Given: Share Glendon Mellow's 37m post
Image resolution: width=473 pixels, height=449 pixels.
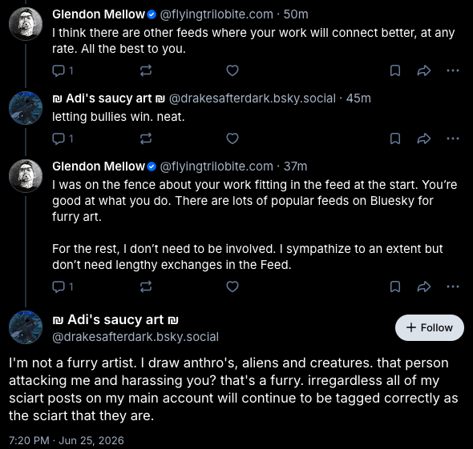Looking at the screenshot, I should [424, 287].
